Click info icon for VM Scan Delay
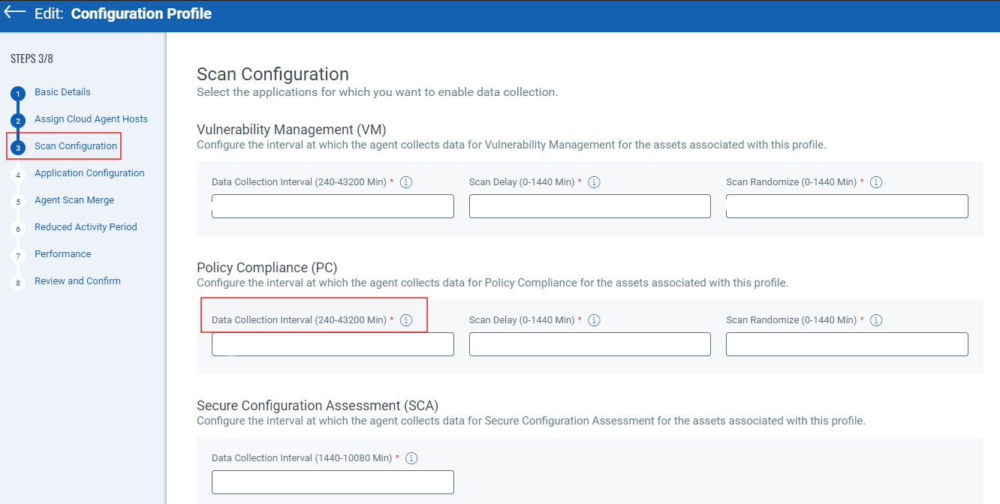Image resolution: width=1000 pixels, height=504 pixels. [x=594, y=182]
